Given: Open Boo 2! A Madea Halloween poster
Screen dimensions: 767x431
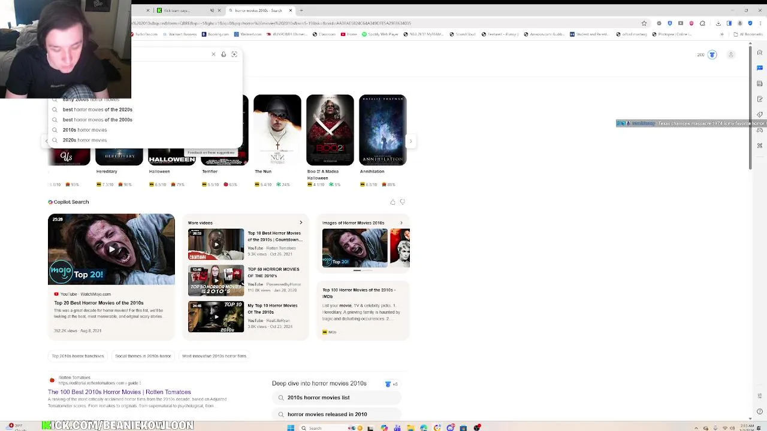Looking at the screenshot, I should (x=330, y=130).
